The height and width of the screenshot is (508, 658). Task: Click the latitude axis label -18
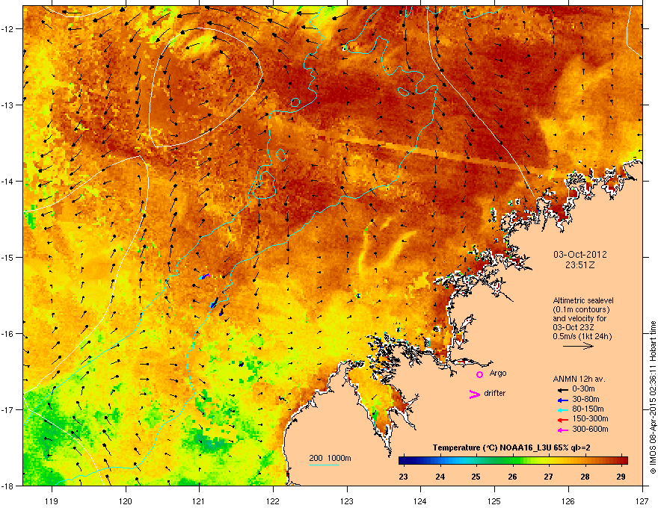(8, 486)
